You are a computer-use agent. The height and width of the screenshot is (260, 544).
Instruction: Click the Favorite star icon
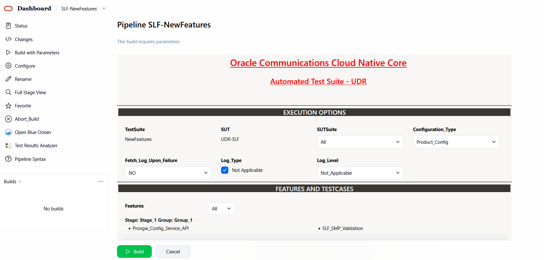[9, 106]
